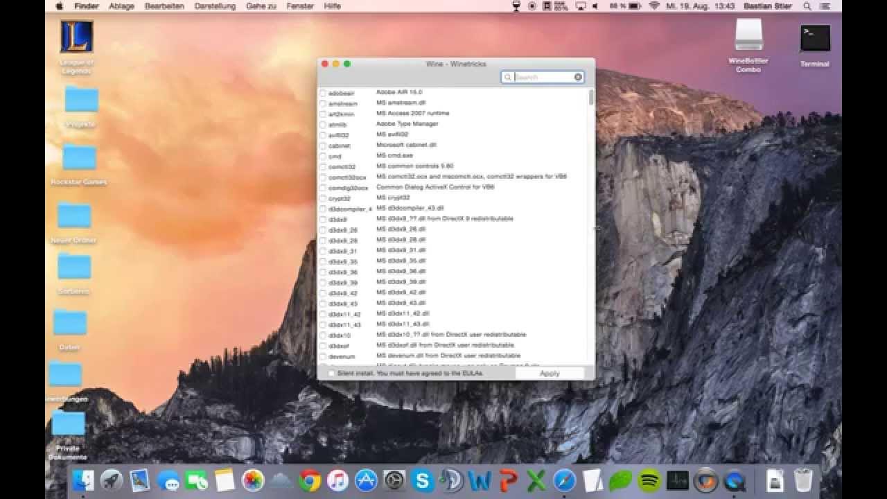The image size is (887, 499).
Task: Open the Finder menu
Action: click(x=87, y=6)
